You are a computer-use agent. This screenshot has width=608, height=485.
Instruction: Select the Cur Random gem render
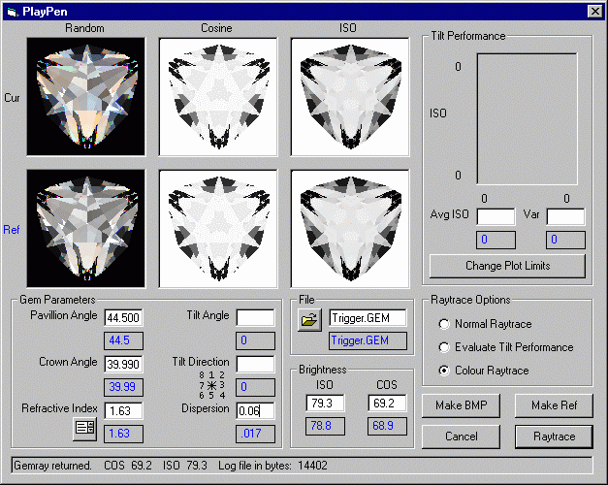[x=85, y=97]
